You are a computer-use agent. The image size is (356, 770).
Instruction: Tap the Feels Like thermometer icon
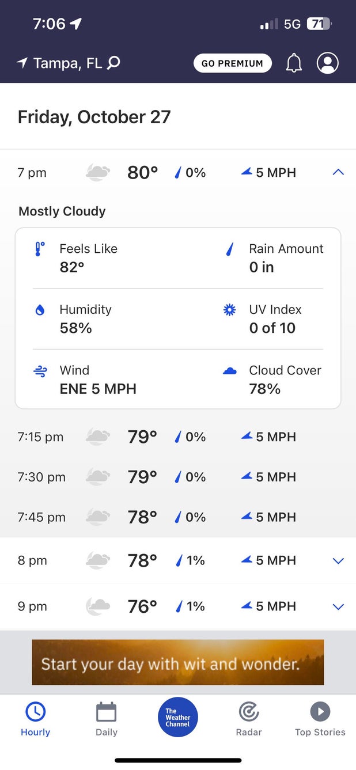pyautogui.click(x=40, y=249)
